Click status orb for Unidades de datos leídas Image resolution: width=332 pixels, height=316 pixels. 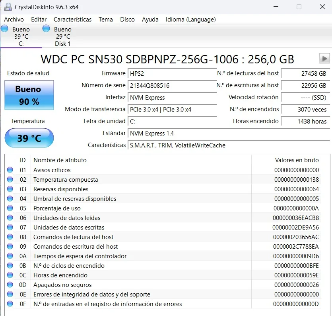[10, 218]
